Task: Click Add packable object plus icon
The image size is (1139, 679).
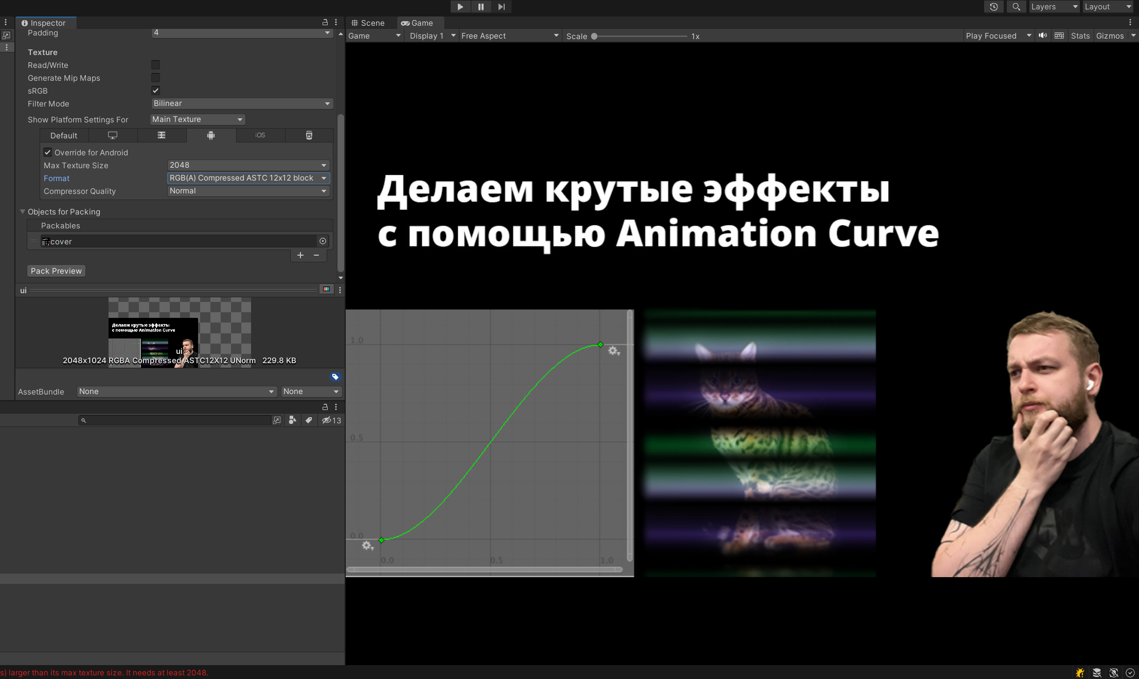Action: click(x=300, y=256)
